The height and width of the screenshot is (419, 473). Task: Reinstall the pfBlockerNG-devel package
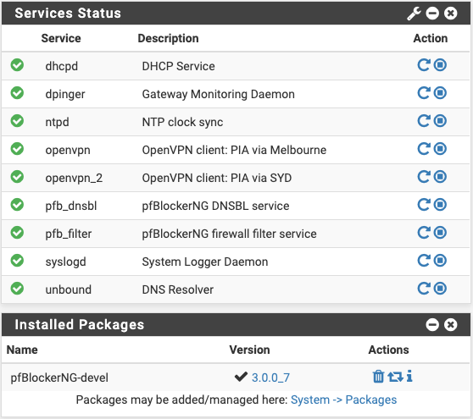pos(395,377)
